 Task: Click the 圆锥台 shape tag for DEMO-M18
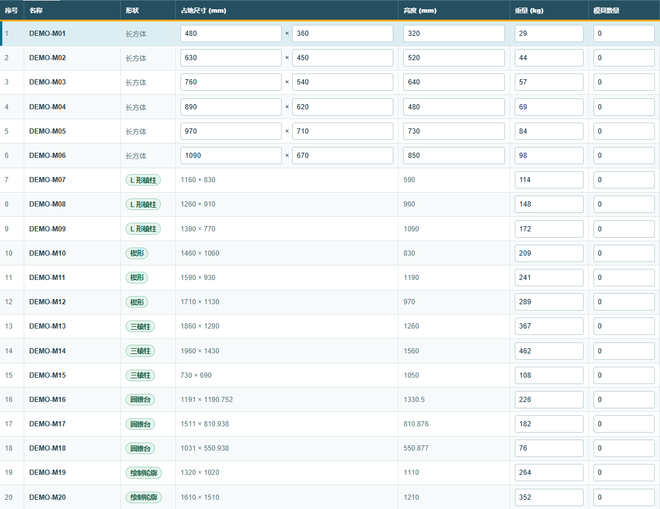[140, 448]
